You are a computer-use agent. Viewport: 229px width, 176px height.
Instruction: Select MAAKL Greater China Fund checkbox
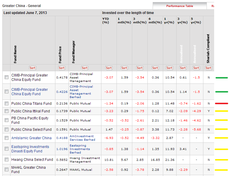tap(6, 169)
